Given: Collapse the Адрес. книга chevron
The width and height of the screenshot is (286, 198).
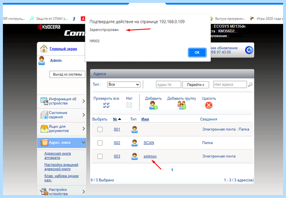Looking at the screenshot, I should coord(83,142).
